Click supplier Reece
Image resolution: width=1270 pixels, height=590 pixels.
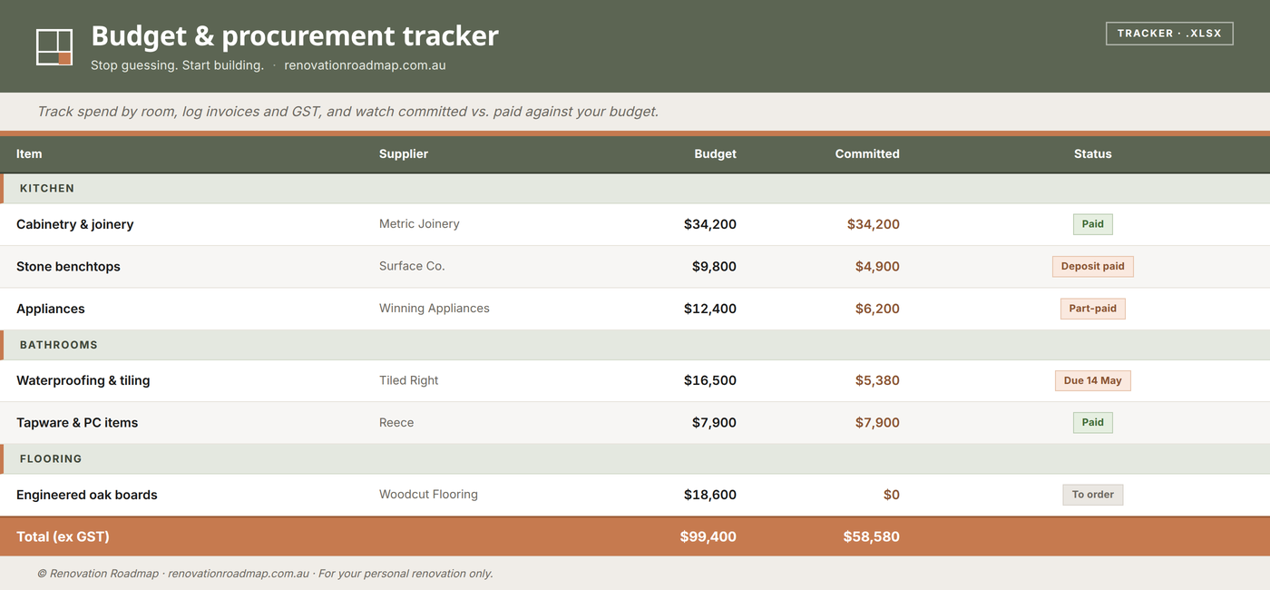tap(396, 423)
